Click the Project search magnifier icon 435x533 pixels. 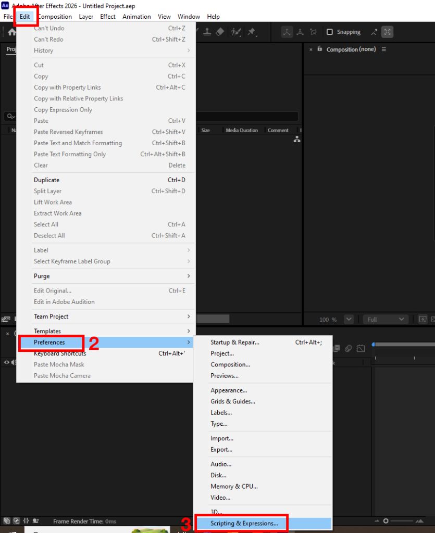click(10, 116)
